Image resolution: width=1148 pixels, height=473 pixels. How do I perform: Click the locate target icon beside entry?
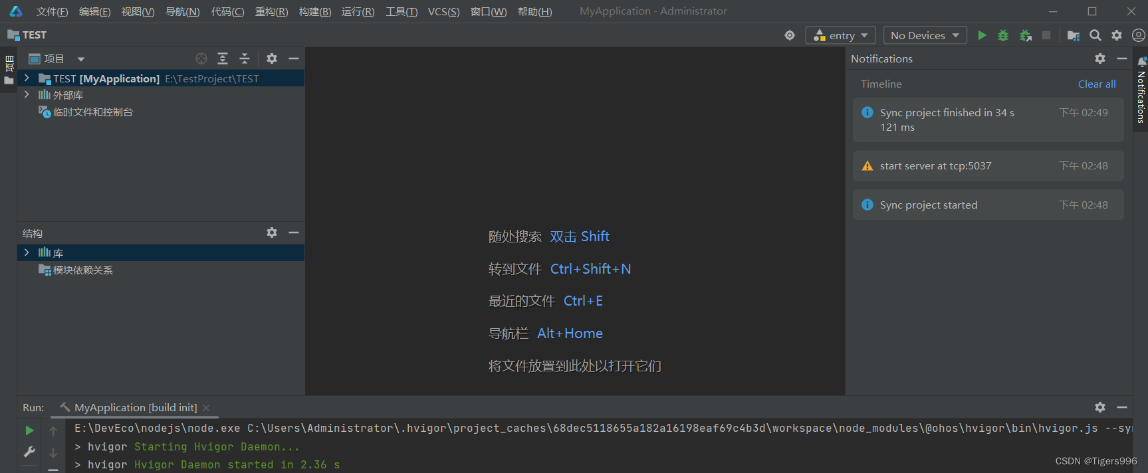[790, 35]
